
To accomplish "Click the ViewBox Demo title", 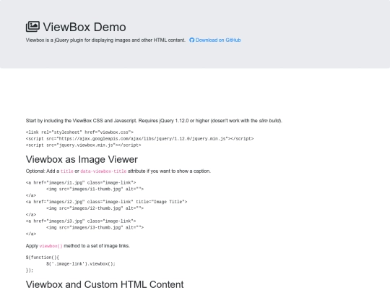I will tap(84, 27).
